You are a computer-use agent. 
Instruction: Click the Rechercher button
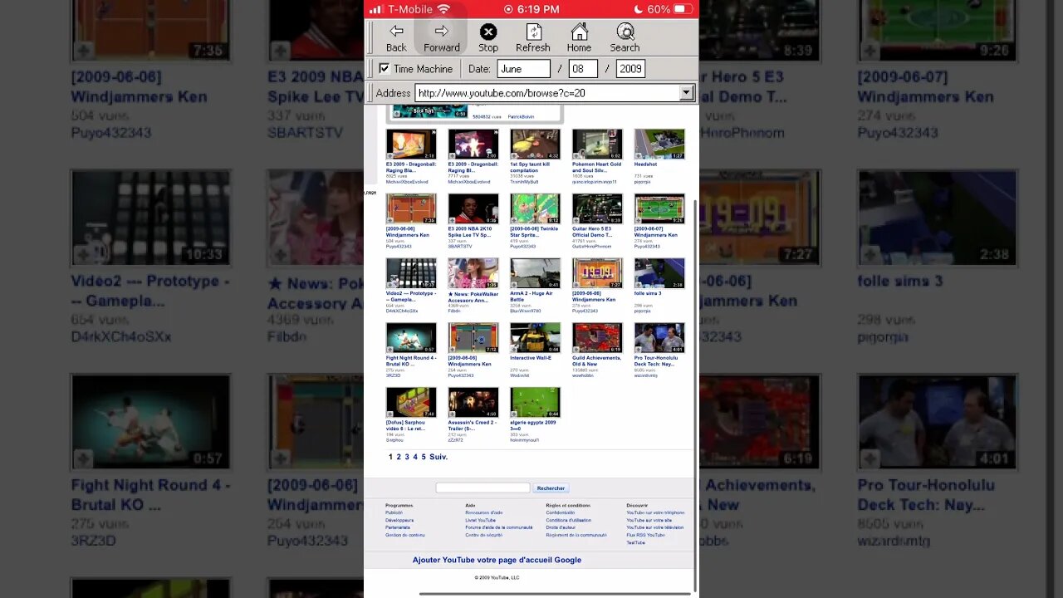551,488
